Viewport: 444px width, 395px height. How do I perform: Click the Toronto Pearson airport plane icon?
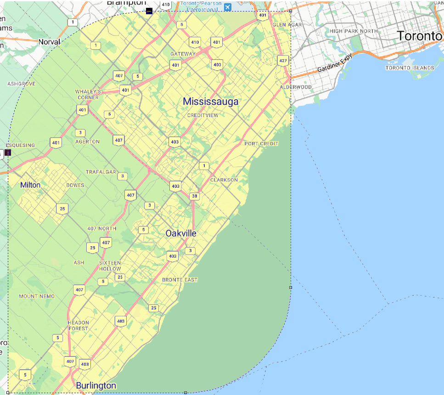[x=227, y=6]
